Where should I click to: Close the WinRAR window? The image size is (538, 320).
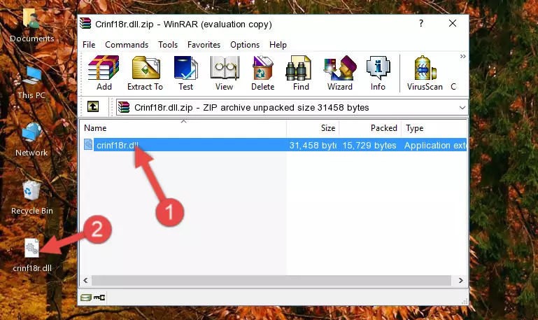(453, 23)
